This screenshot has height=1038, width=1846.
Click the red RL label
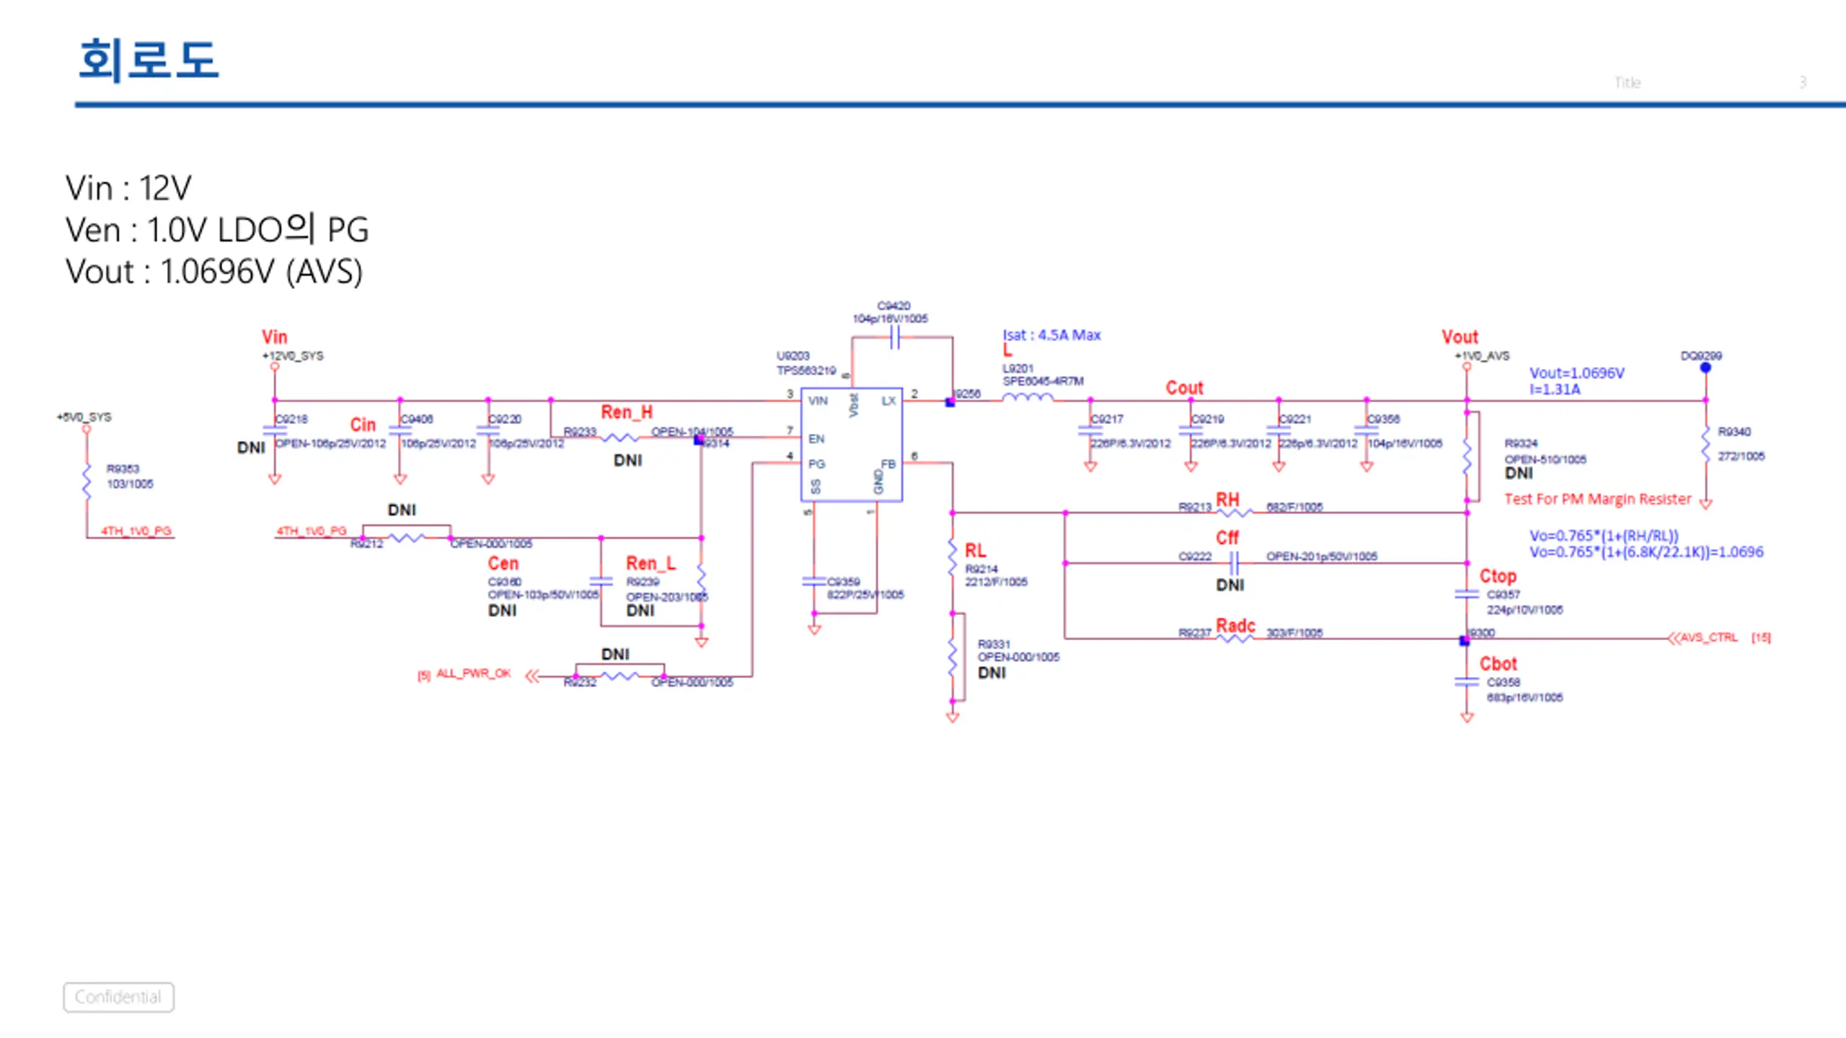coord(975,550)
